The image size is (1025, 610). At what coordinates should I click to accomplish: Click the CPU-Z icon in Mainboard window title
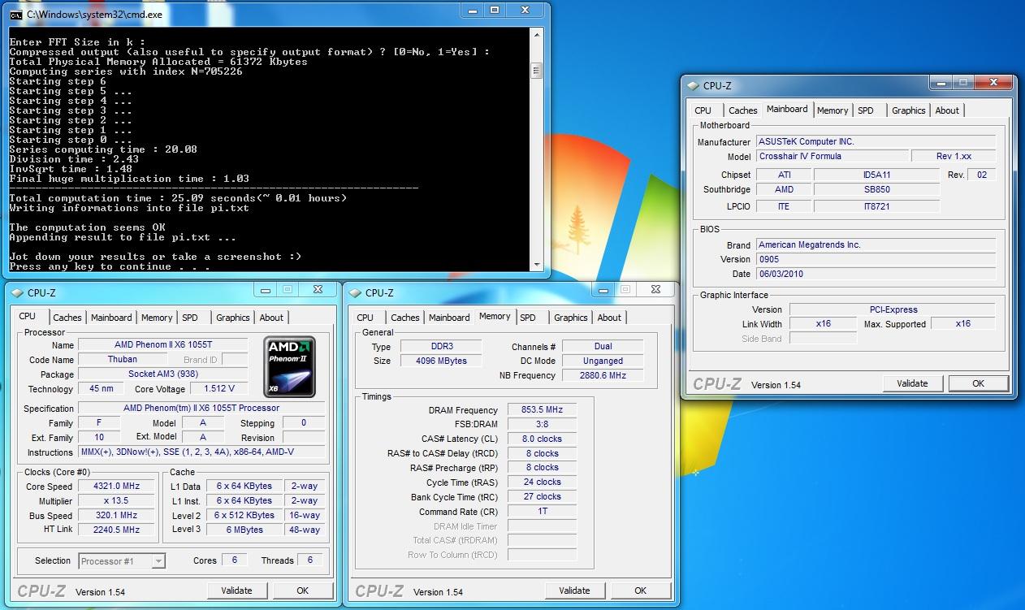point(693,85)
